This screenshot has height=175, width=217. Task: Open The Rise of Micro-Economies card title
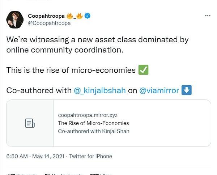pos(93,123)
